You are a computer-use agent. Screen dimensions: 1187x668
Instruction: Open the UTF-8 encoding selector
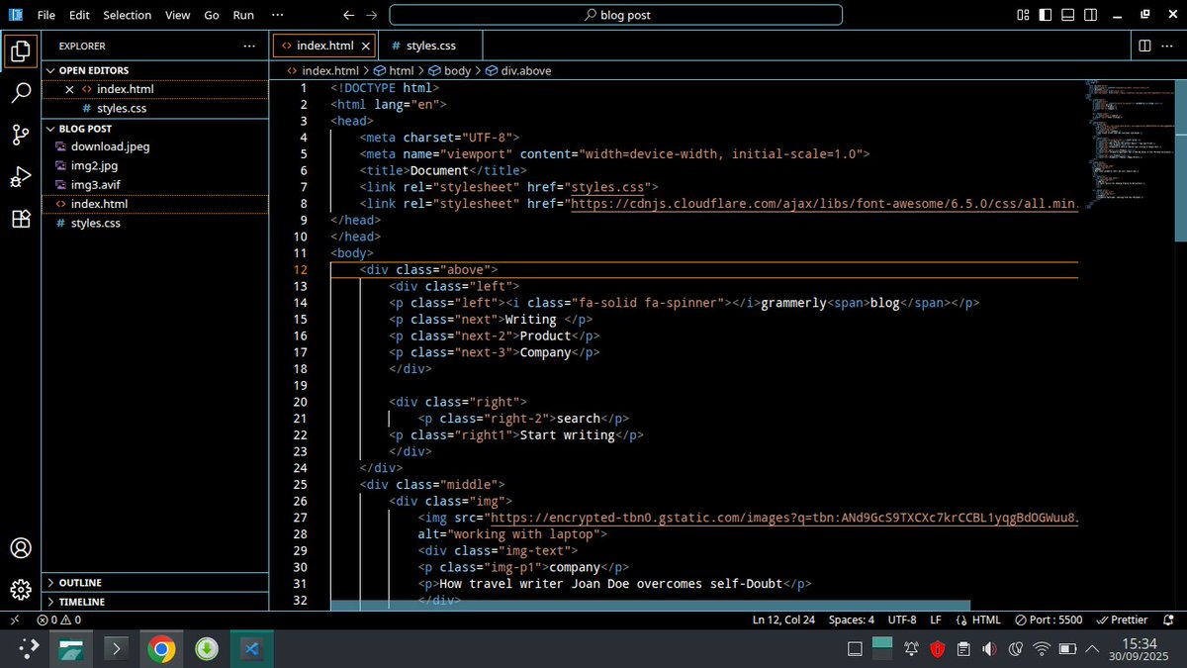[x=902, y=620]
